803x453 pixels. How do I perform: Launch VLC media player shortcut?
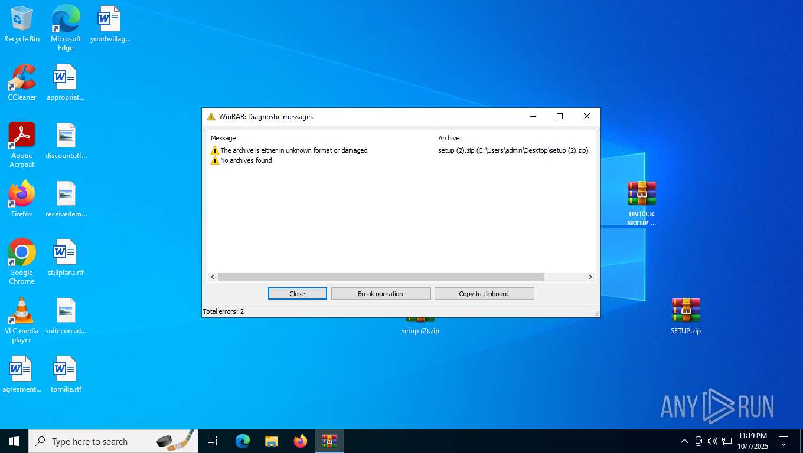[x=22, y=320]
